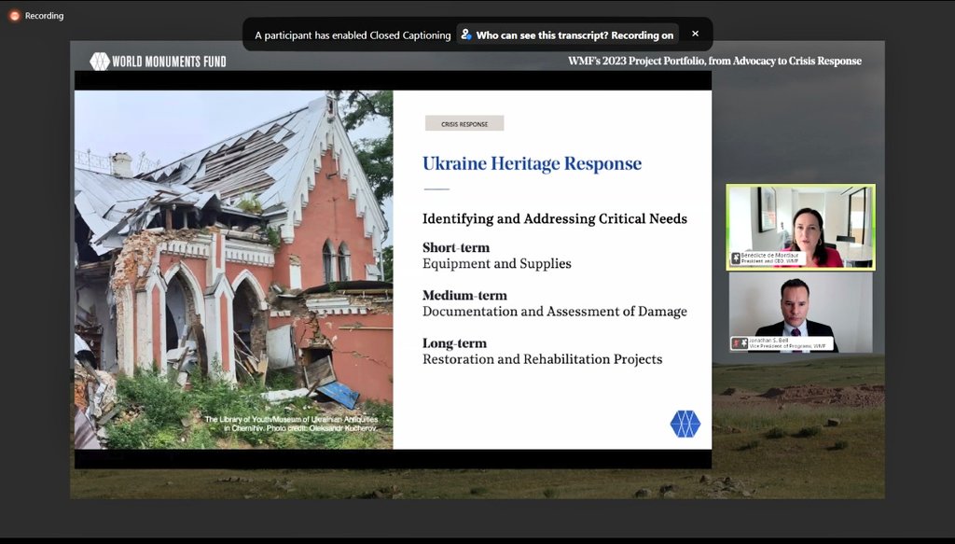Click the 'Ukraine Heritage Response' heading

pyautogui.click(x=532, y=163)
